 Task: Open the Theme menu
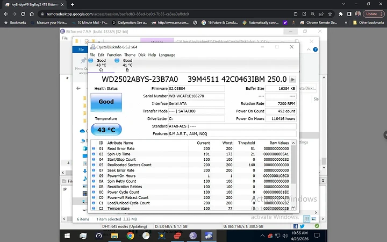130,55
